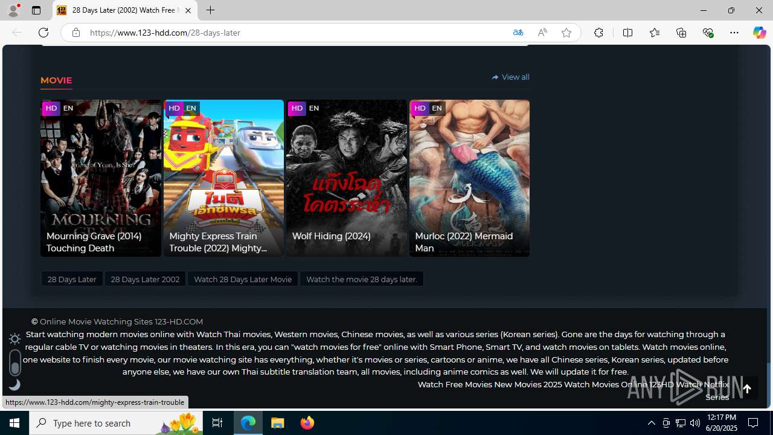The height and width of the screenshot is (435, 773).
Task: Open Mighty Express Train Trouble poster
Action: click(223, 178)
